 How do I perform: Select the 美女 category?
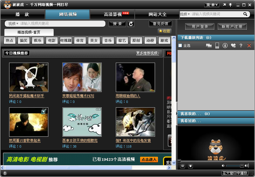coord(94,41)
